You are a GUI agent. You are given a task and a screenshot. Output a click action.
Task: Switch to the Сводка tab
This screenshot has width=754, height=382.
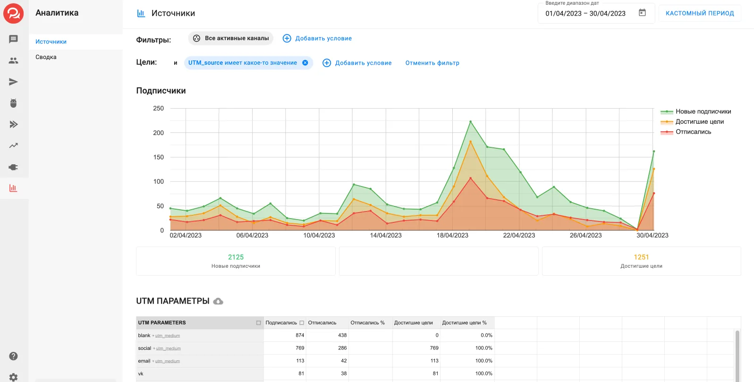coord(46,57)
